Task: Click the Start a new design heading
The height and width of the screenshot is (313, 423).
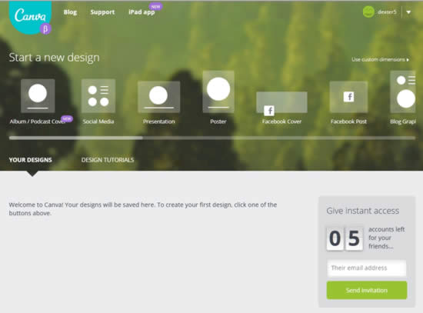Action: point(55,58)
